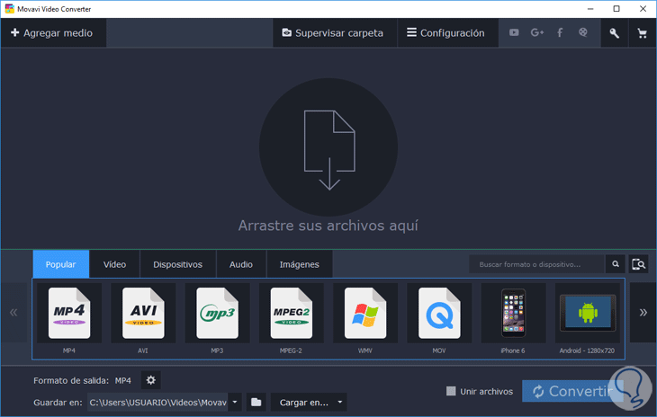Click the YouTube icon in toolbar

pyautogui.click(x=514, y=32)
